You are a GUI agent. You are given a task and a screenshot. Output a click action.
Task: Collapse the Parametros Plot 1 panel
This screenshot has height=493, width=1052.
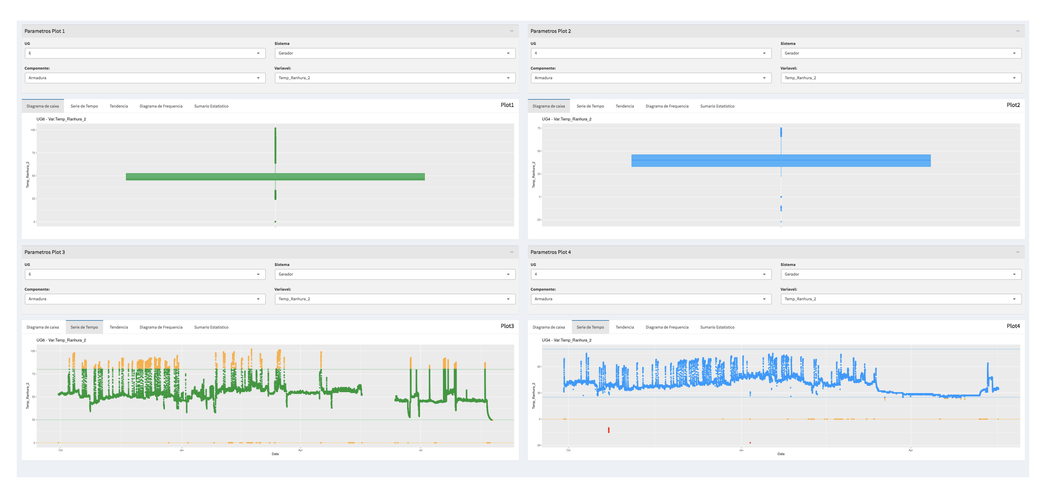click(511, 31)
